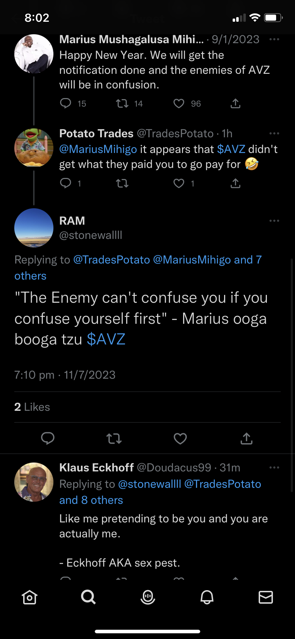Open the $AVZ cashtag in RAM's tweet
Screen dimensions: 295x639
coord(106,339)
